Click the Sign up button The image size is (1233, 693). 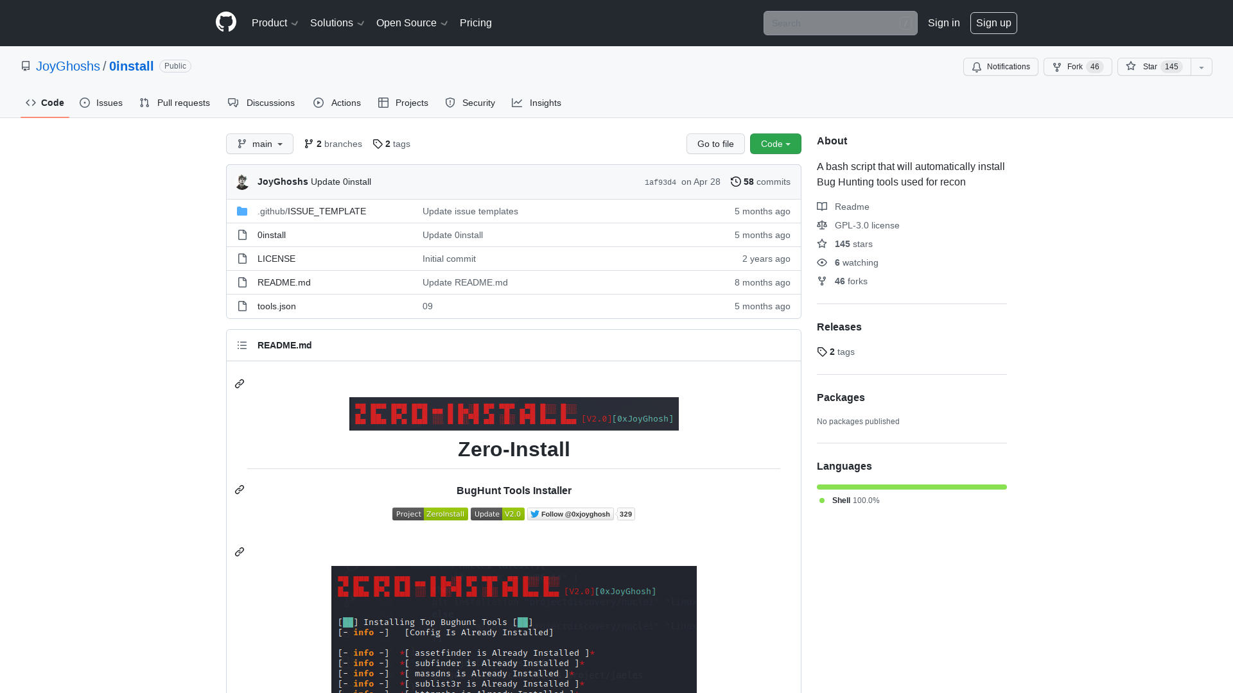993,23
